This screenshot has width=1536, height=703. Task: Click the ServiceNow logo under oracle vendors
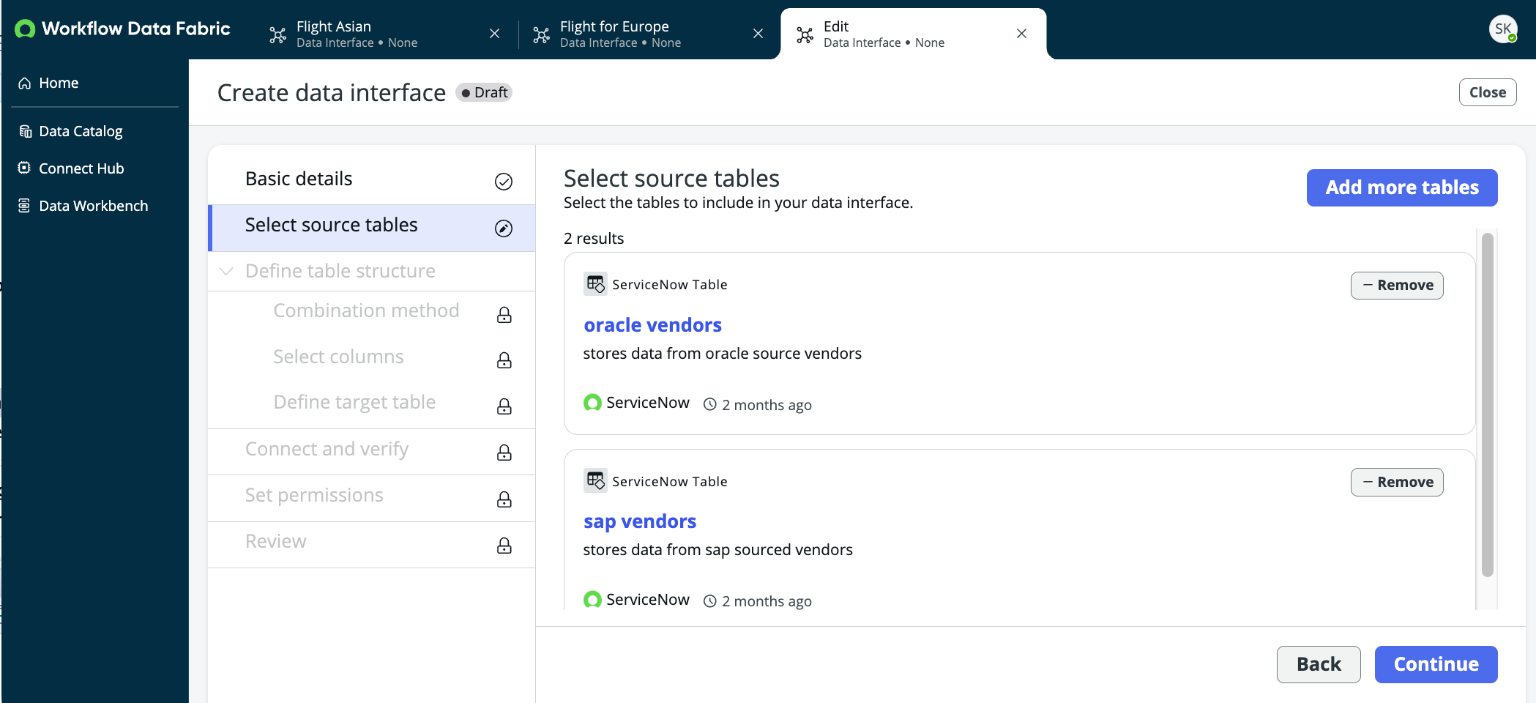point(592,403)
